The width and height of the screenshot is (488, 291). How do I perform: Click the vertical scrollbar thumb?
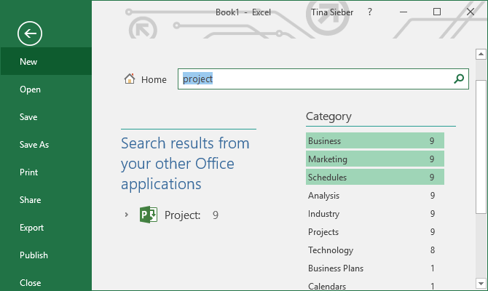[x=481, y=147]
